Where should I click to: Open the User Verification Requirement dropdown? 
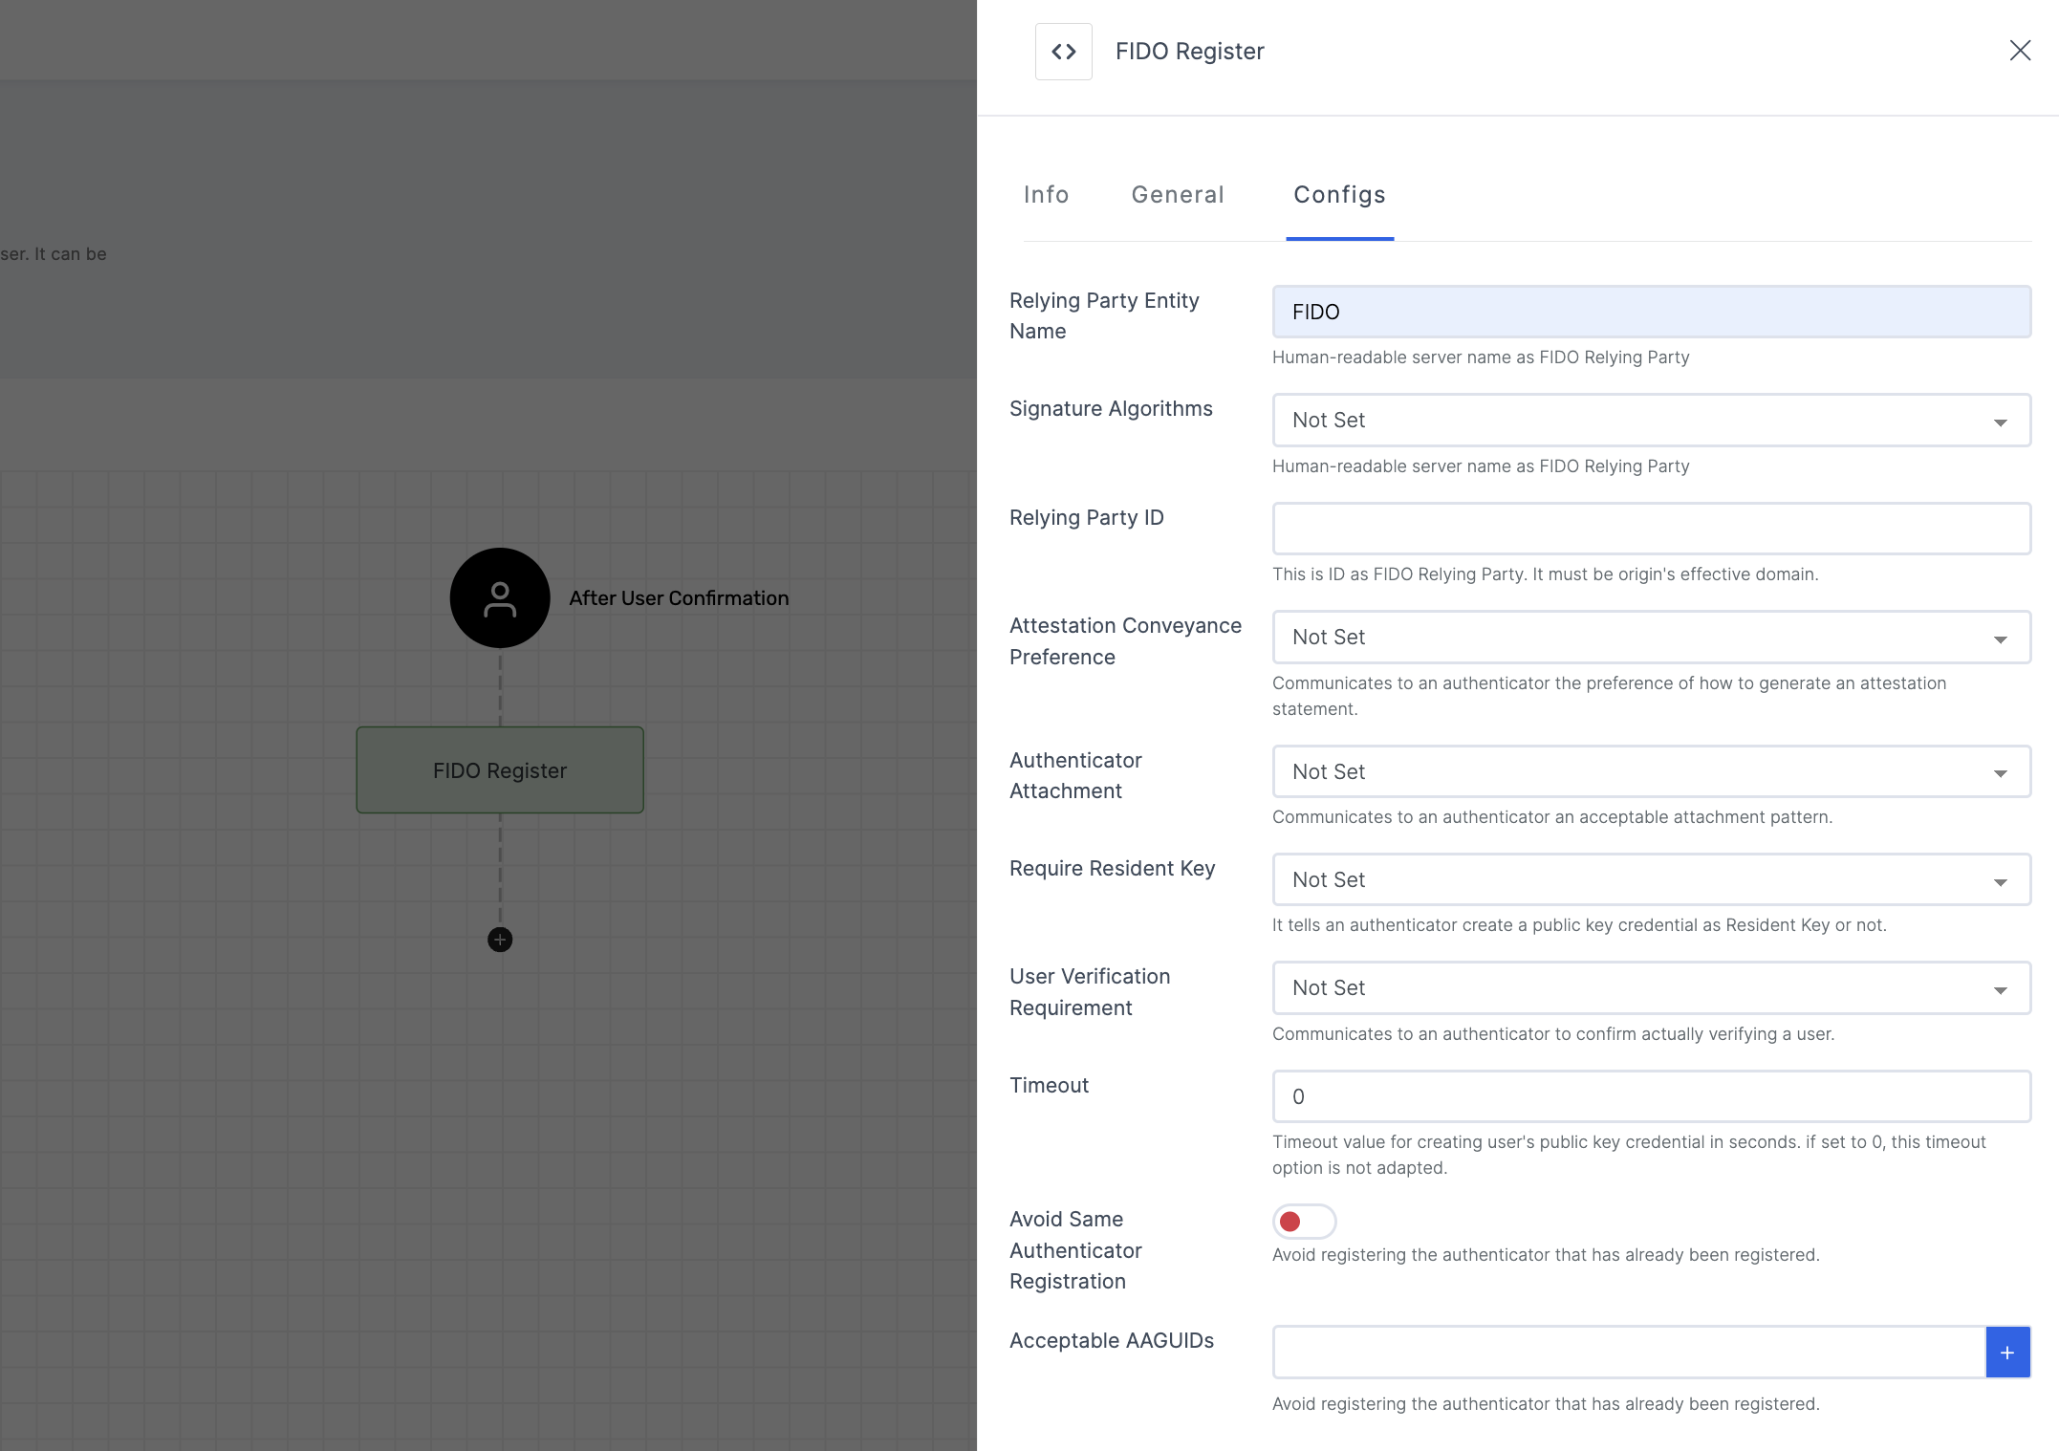pos(1651,988)
